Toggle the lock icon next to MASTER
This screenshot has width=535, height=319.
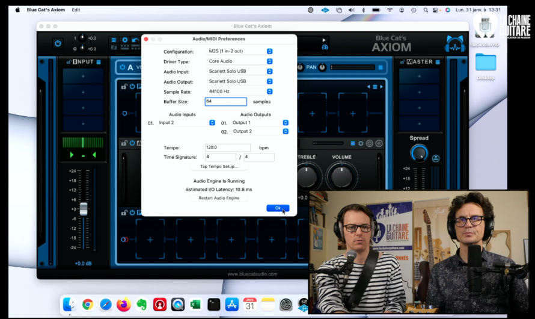click(x=403, y=62)
